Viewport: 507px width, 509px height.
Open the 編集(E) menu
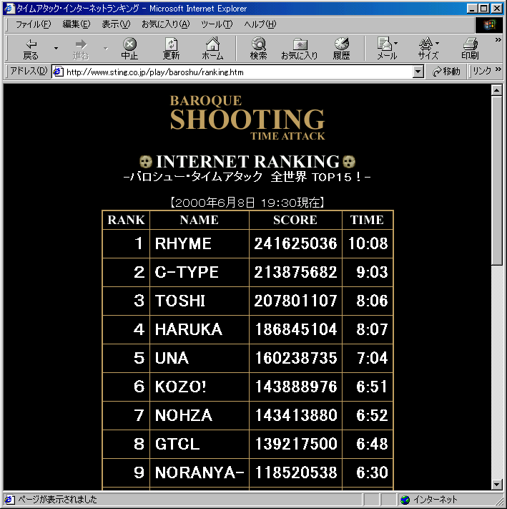point(77,24)
